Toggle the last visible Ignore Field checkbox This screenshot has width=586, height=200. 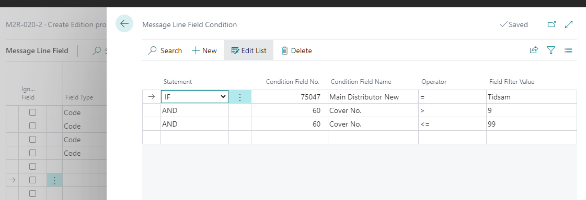pos(32,193)
